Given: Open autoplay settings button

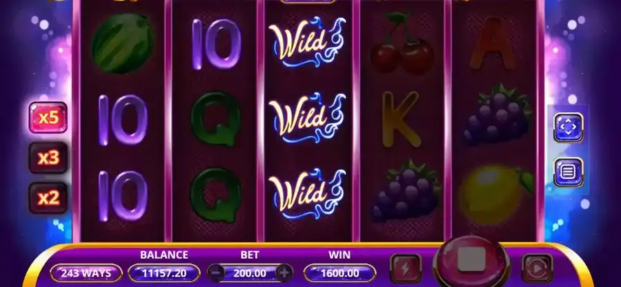Looking at the screenshot, I should [537, 269].
